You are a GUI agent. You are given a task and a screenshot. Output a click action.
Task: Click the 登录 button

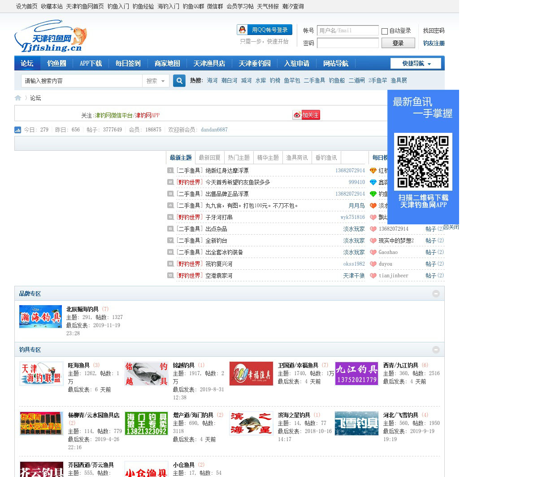coord(398,43)
